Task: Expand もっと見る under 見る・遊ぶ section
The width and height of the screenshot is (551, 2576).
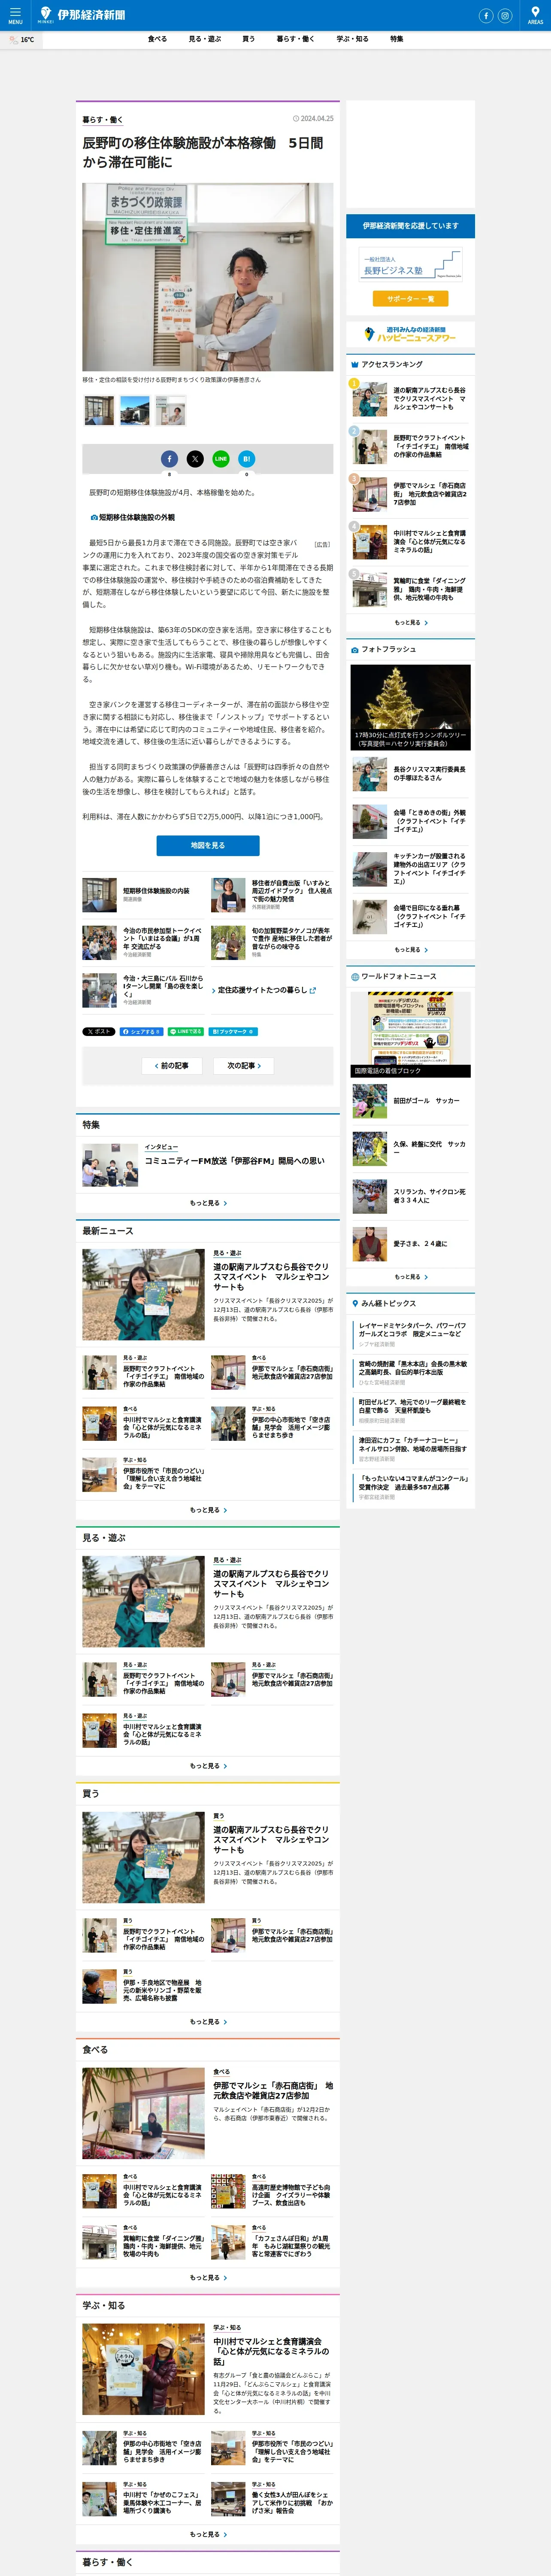Action: pos(208,1766)
